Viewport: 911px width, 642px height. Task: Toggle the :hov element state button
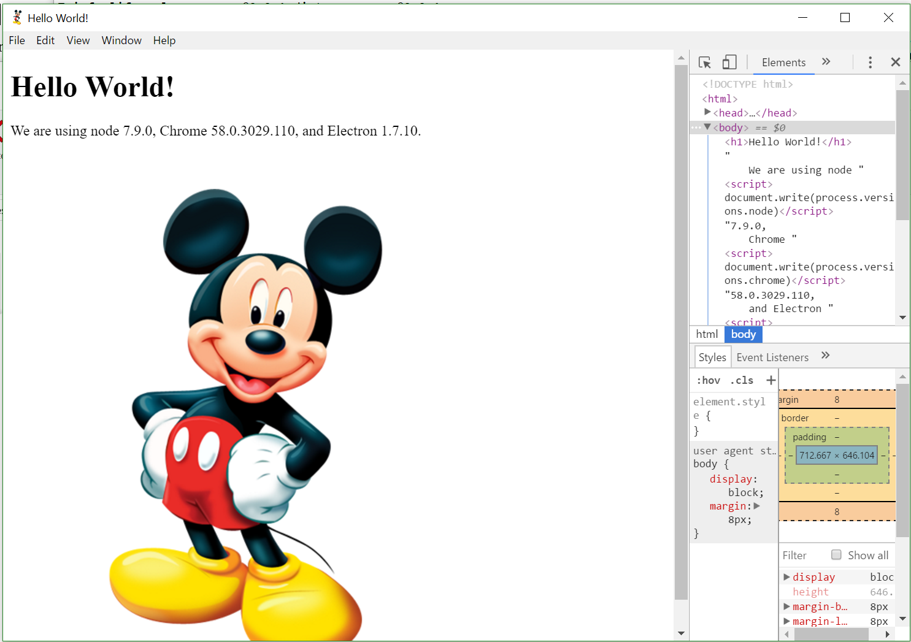pos(709,380)
